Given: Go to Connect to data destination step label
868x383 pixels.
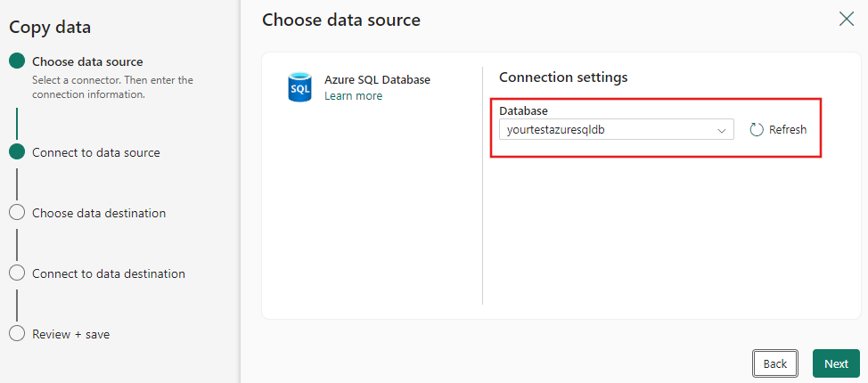Looking at the screenshot, I should point(109,273).
